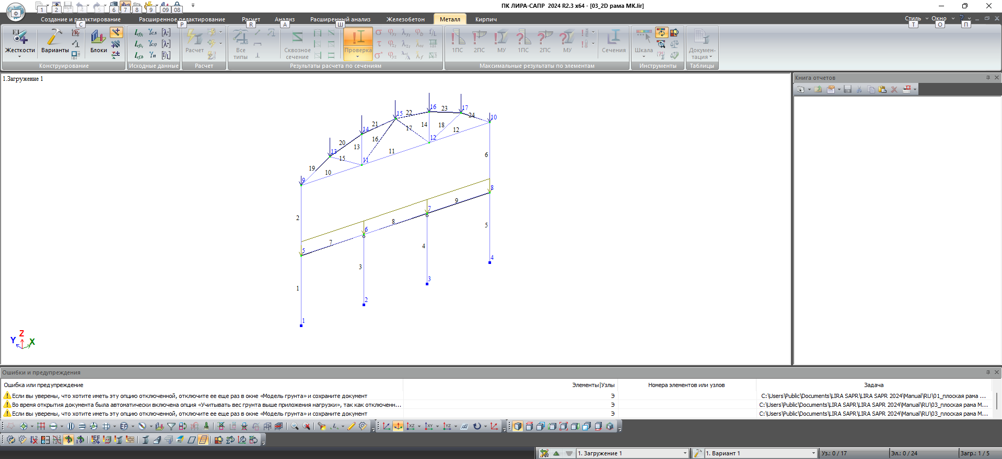Click the magnifier zoom icon in bottom toolbar
Image resolution: width=1002 pixels, height=459 pixels.
tap(295, 426)
